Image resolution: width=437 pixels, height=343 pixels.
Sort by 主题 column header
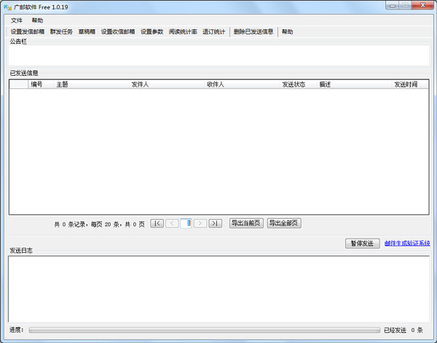click(92, 85)
